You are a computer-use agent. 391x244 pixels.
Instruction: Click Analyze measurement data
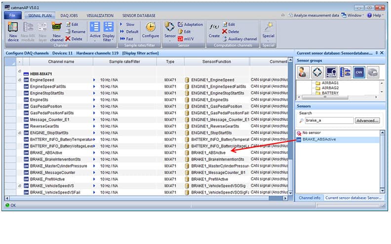pos(313,15)
